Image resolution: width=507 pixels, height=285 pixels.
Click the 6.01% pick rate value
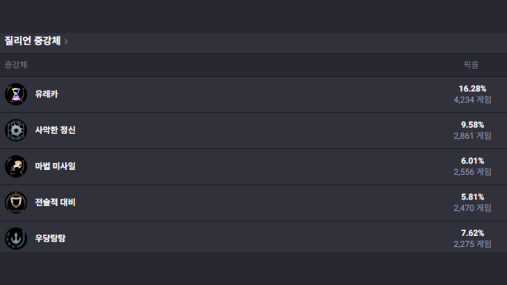(472, 161)
